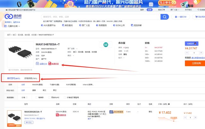Filter brand by NXP(恩智浦)
The image size is (205, 129).
[x=71, y=84]
